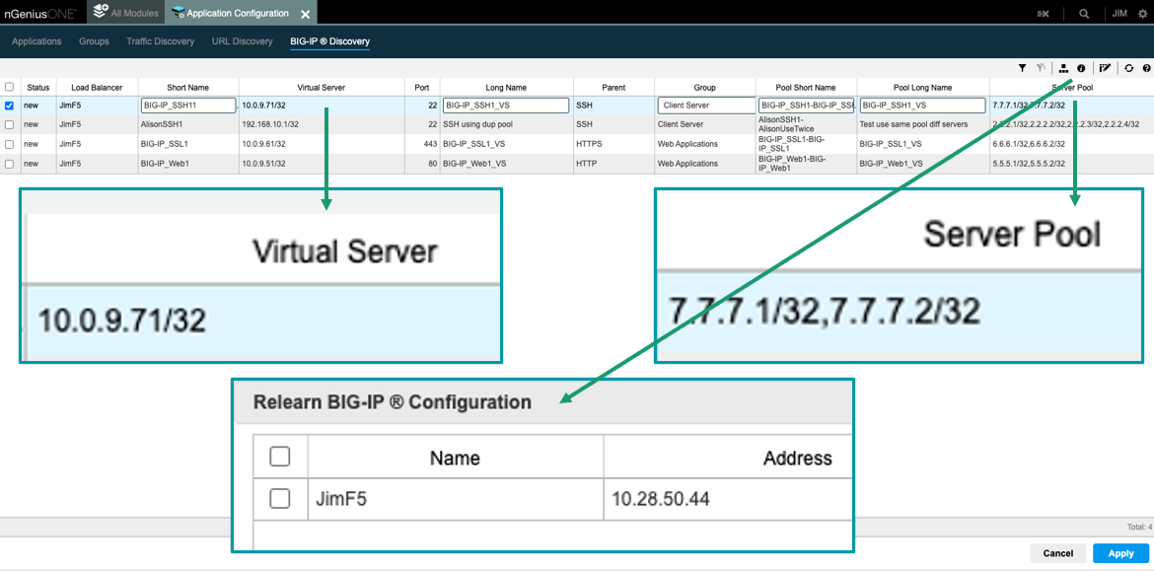
Task: Check the AlisonSSH1 row checkbox
Action: coord(9,124)
